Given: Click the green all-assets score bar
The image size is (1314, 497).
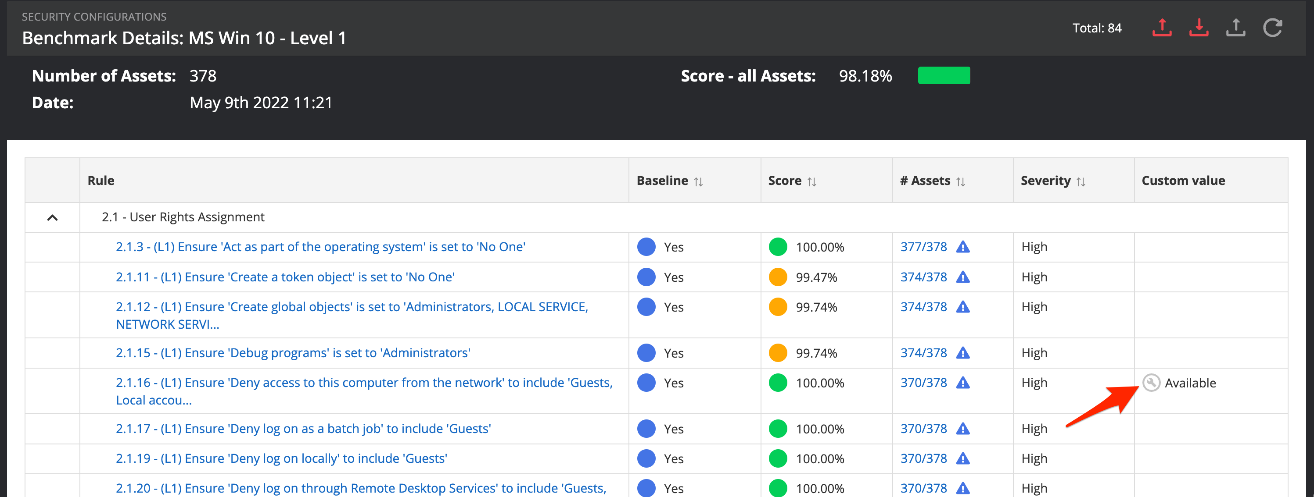Looking at the screenshot, I should pyautogui.click(x=944, y=75).
